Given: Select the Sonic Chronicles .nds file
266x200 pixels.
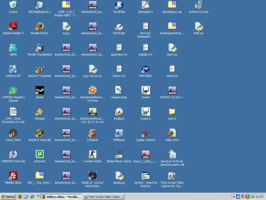Looking at the screenshot, I should pos(13,115).
